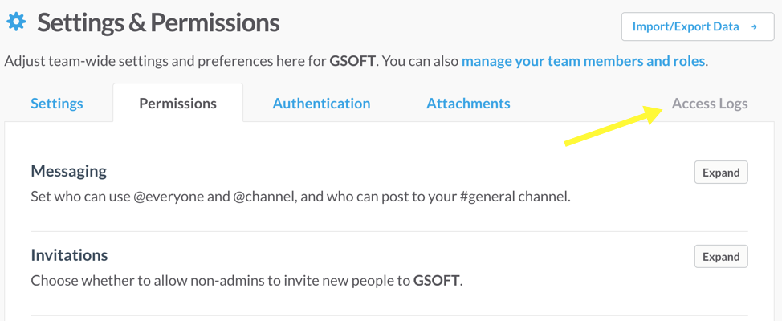Click the non-admins invite description text
Image resolution: width=782 pixels, height=321 pixels.
[221, 281]
